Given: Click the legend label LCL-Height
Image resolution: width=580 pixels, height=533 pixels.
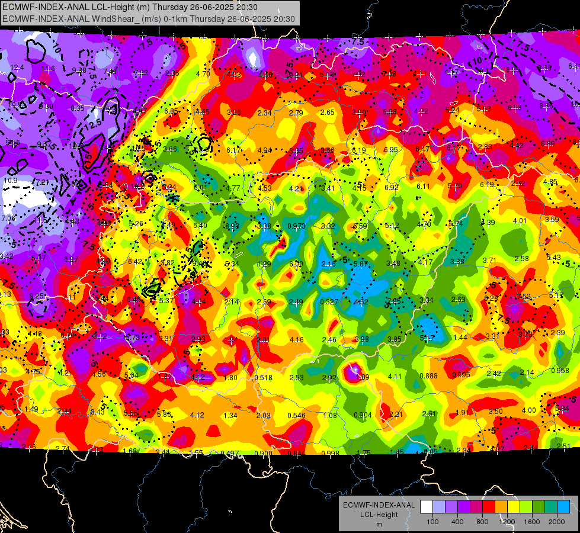Looking at the screenshot, I should [379, 515].
